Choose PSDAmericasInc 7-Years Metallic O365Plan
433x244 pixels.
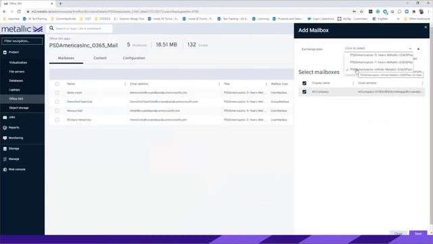coord(382,62)
